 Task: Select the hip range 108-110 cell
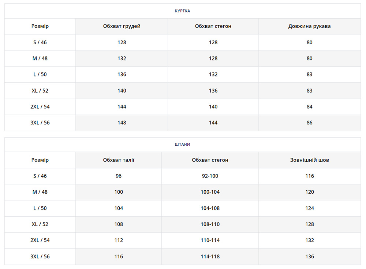coord(210,224)
